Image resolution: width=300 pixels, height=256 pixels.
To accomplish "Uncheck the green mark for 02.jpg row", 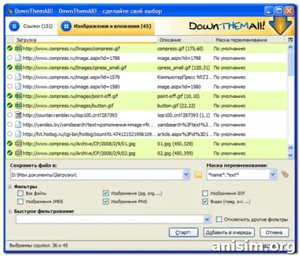I will pyautogui.click(x=10, y=153).
